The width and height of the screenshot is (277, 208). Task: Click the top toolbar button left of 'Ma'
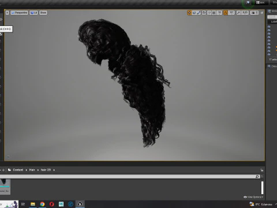[260, 2]
